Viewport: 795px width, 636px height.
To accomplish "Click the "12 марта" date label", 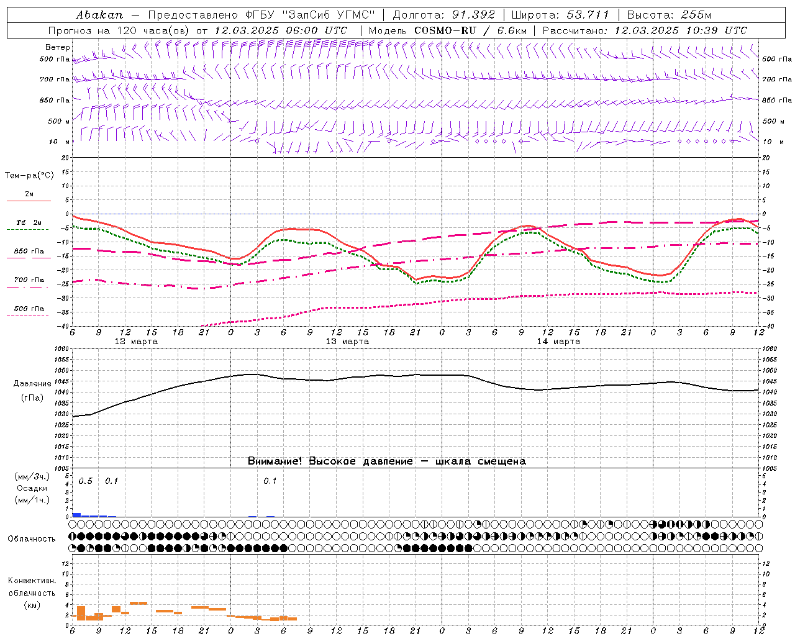I will (x=137, y=342).
